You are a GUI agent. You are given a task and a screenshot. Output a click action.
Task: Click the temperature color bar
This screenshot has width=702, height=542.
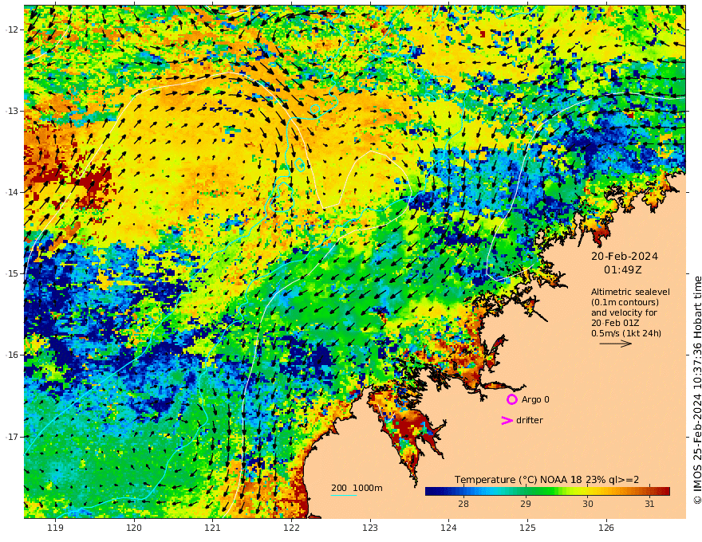[x=547, y=491]
